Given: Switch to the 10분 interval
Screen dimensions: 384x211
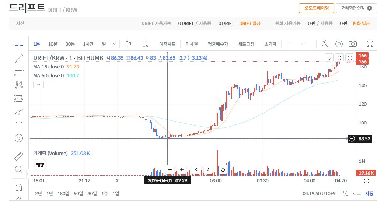Looking at the screenshot, I should 53,44.
